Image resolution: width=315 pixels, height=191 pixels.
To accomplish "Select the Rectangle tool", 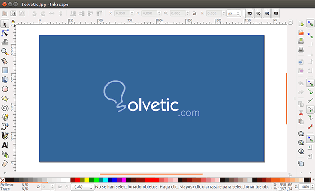I will click(x=5, y=70).
